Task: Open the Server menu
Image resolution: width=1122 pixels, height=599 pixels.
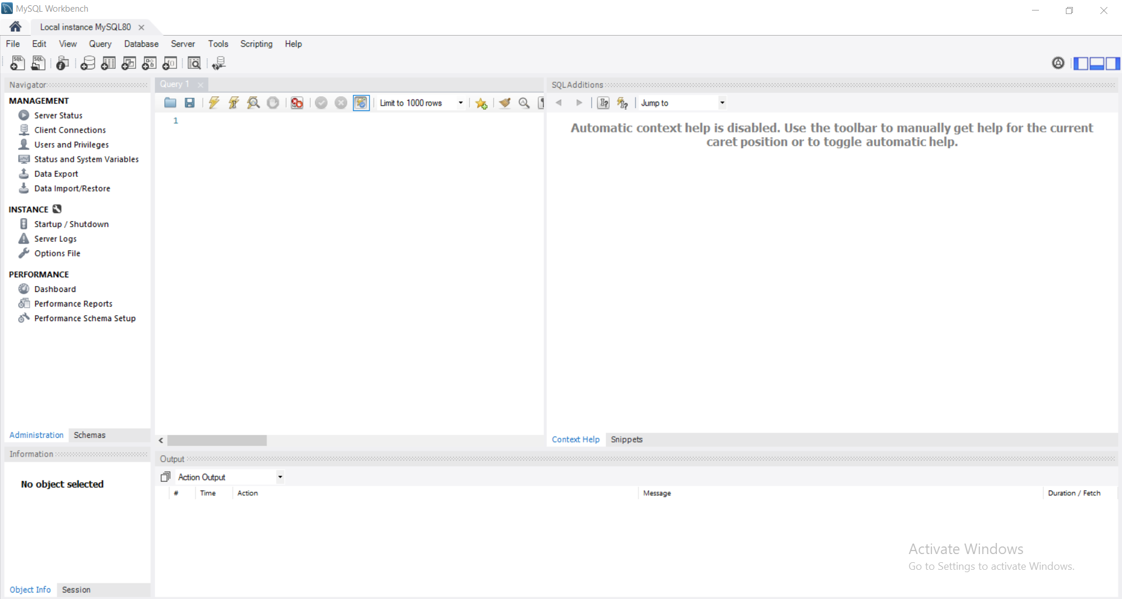Action: coord(183,44)
